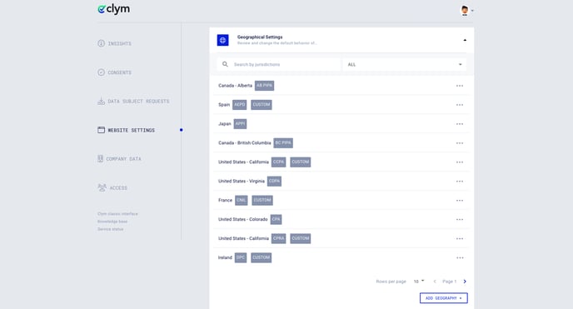The height and width of the screenshot is (309, 573).
Task: Collapse the Geographical Settings panel
Action: tap(465, 40)
